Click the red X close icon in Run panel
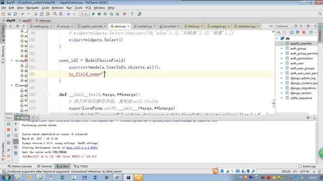The width and height of the screenshot is (323, 181). pyautogui.click(x=9, y=156)
